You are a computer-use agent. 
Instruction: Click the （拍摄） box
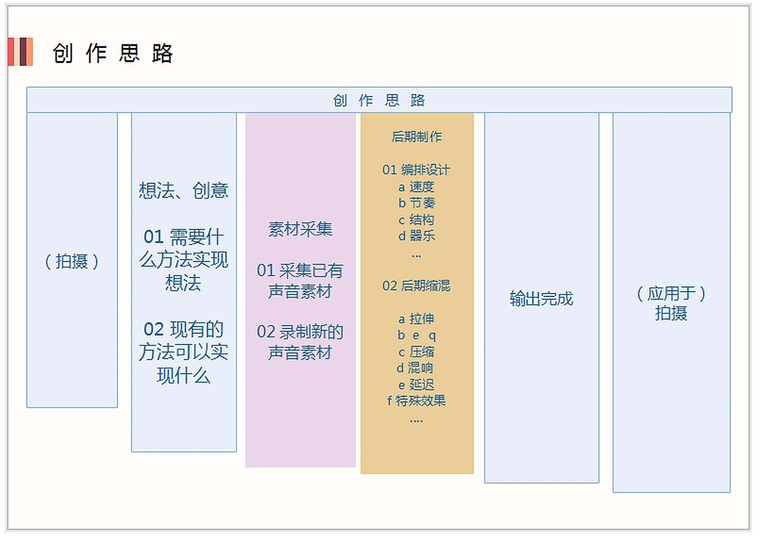coord(72,261)
